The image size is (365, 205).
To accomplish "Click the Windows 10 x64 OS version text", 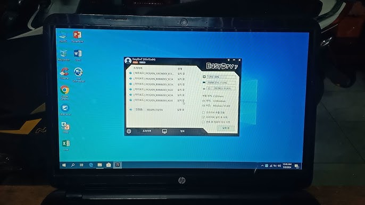I will 221,106.
